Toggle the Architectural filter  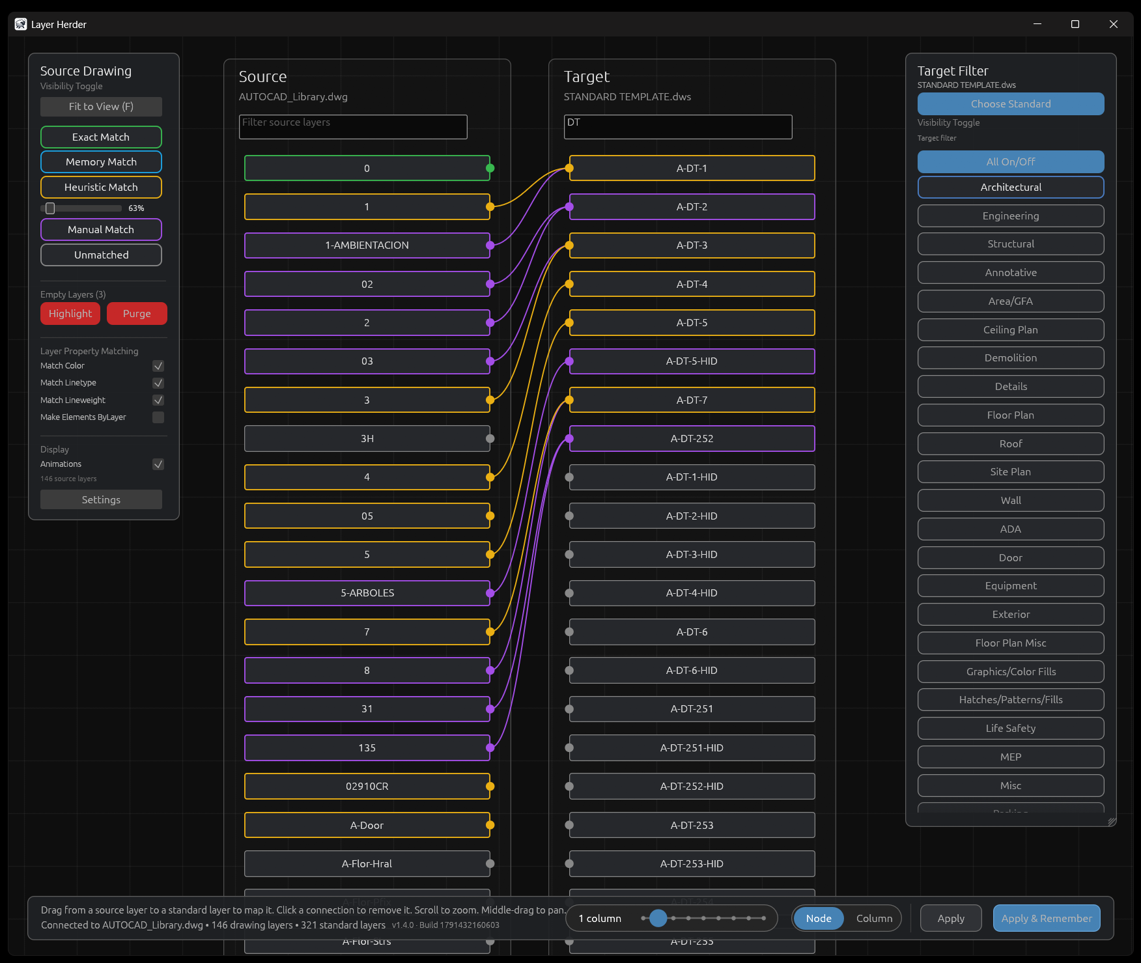1011,187
